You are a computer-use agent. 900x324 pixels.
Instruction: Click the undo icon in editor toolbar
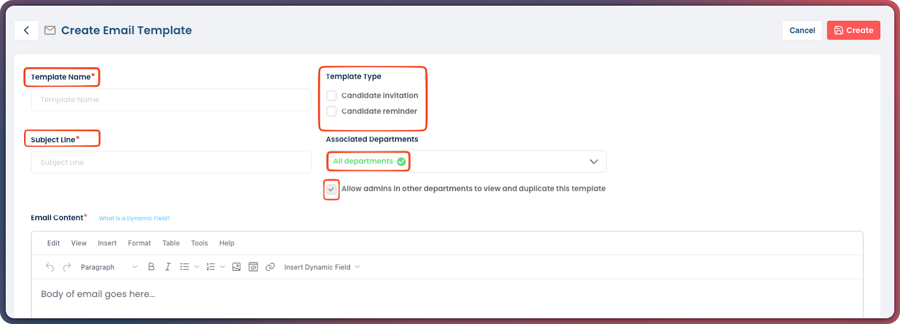tap(50, 267)
